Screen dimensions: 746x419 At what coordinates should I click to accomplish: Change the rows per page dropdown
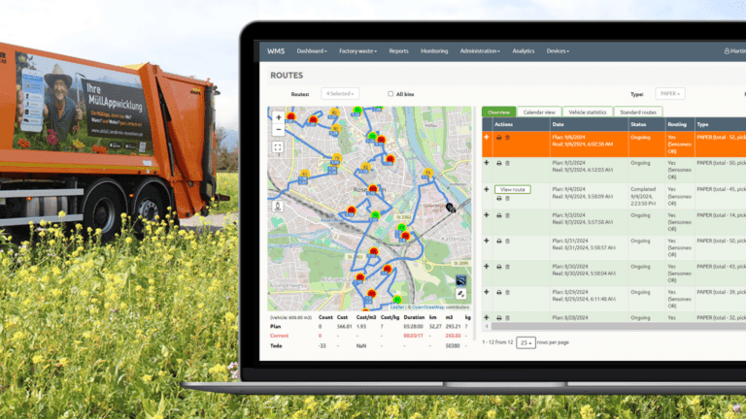[x=526, y=342]
